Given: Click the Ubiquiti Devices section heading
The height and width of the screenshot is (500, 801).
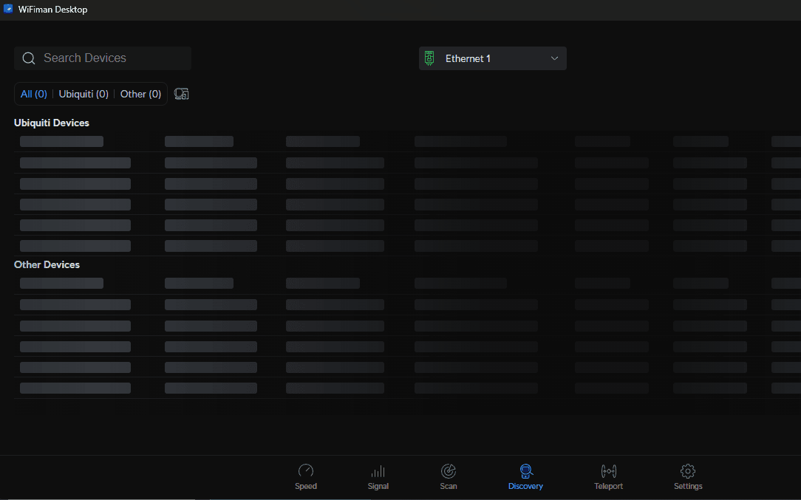Looking at the screenshot, I should click(x=52, y=123).
